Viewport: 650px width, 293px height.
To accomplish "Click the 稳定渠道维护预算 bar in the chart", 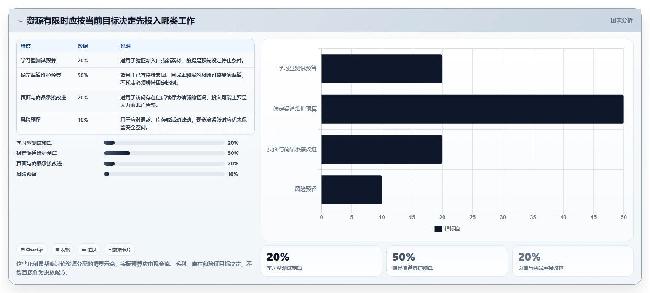I will click(472, 109).
